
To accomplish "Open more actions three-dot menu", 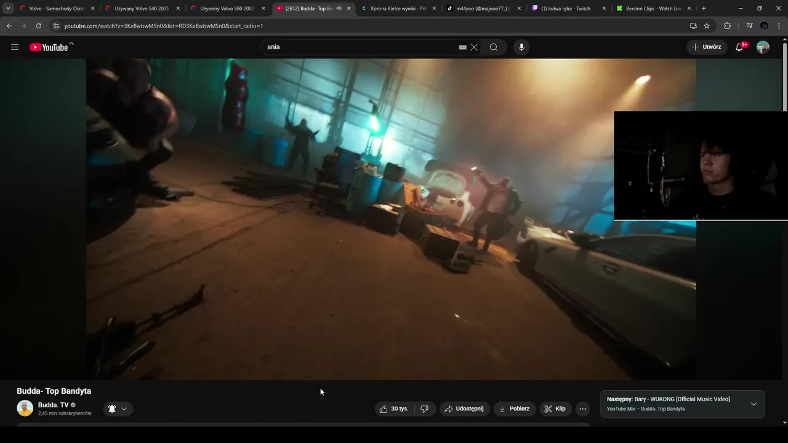I will pyautogui.click(x=583, y=409).
